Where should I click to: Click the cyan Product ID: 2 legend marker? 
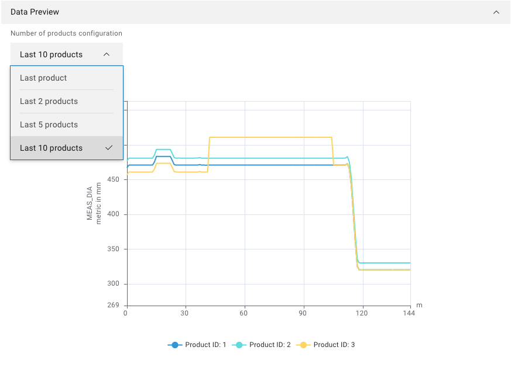point(239,345)
